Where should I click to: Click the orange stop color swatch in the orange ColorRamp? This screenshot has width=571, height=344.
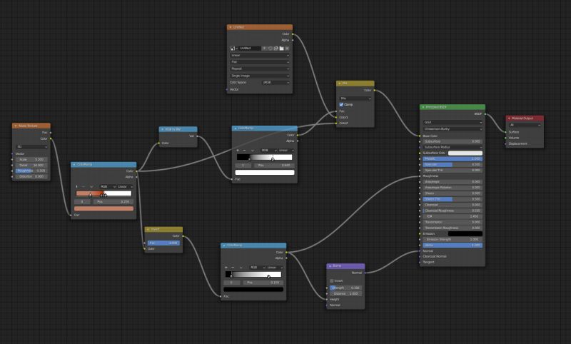pyautogui.click(x=103, y=208)
